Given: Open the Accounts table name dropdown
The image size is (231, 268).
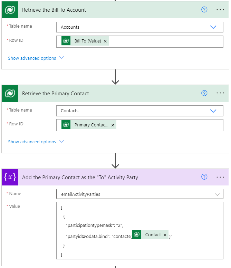Looking at the screenshot, I should (213, 27).
